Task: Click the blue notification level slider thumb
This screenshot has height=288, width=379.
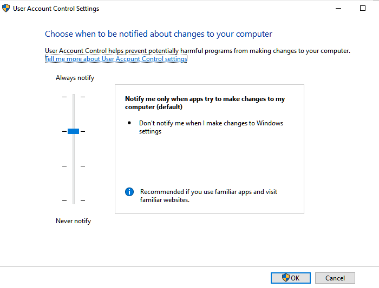Action: click(x=73, y=131)
